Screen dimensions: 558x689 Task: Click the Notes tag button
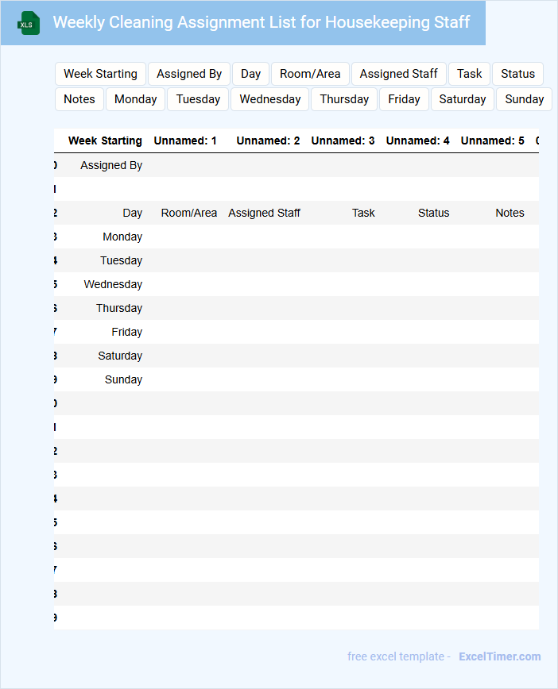click(x=79, y=99)
